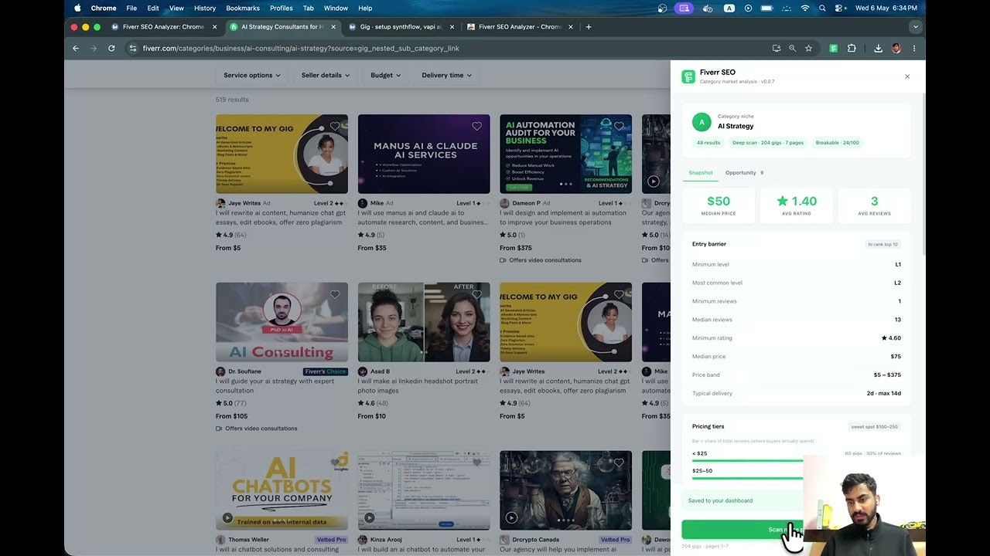Open the Apple menu
The width and height of the screenshot is (990, 556).
pos(77,8)
